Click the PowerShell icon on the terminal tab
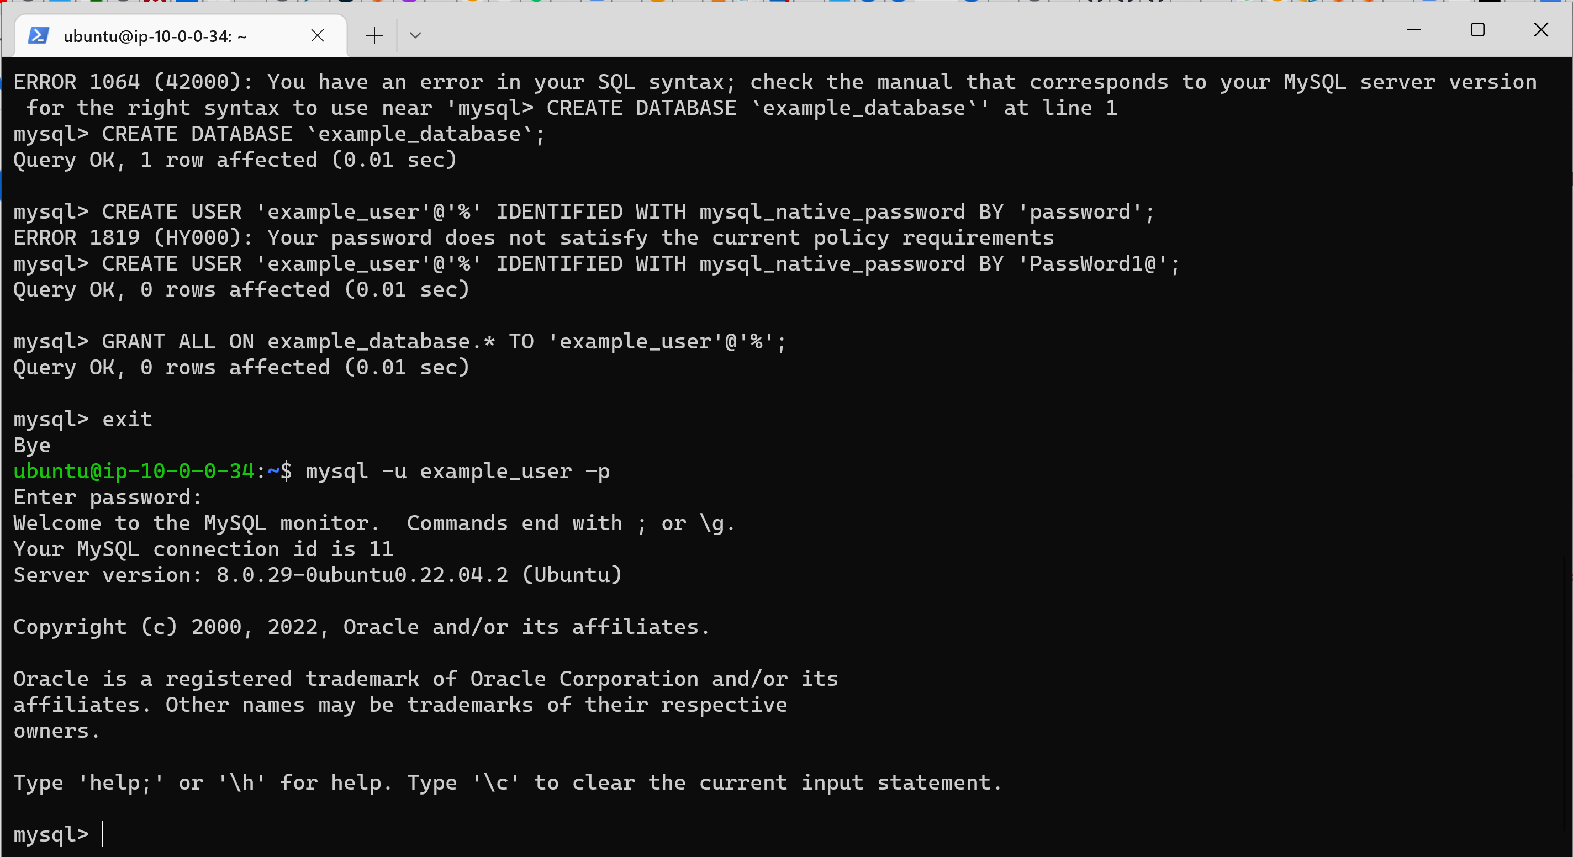Screen dimensions: 1573x857 pyautogui.click(x=39, y=35)
